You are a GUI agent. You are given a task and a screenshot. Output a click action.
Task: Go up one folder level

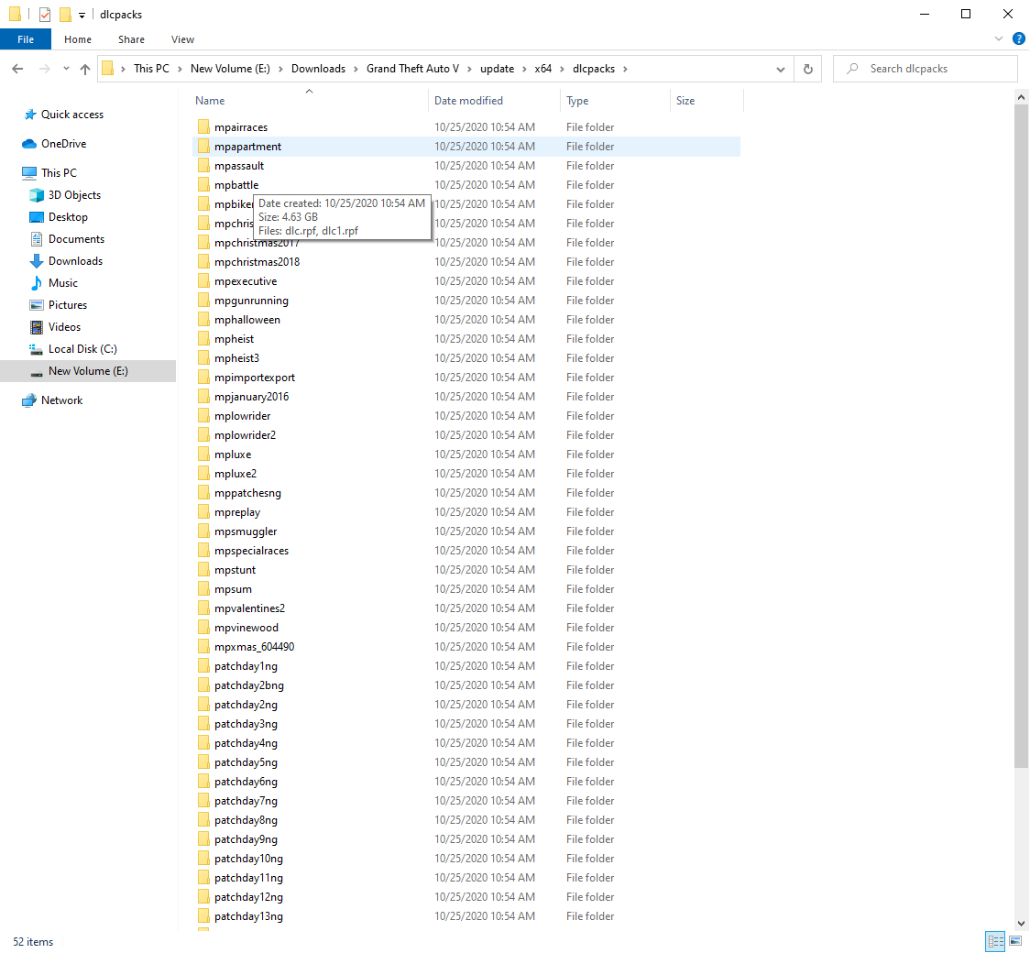pos(84,69)
